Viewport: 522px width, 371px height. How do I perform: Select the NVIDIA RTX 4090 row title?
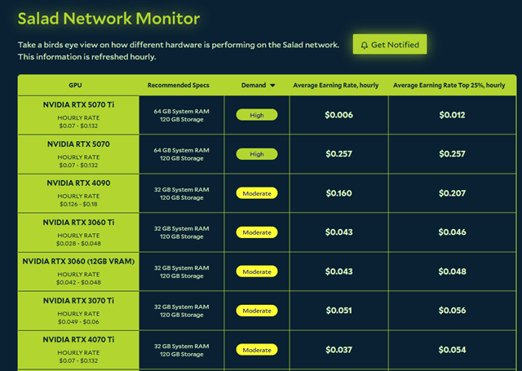pyautogui.click(x=78, y=183)
